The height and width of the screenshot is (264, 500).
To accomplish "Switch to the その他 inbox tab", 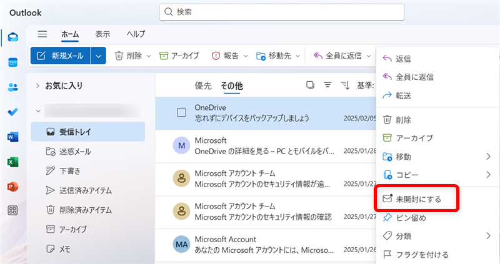I will pos(232,86).
